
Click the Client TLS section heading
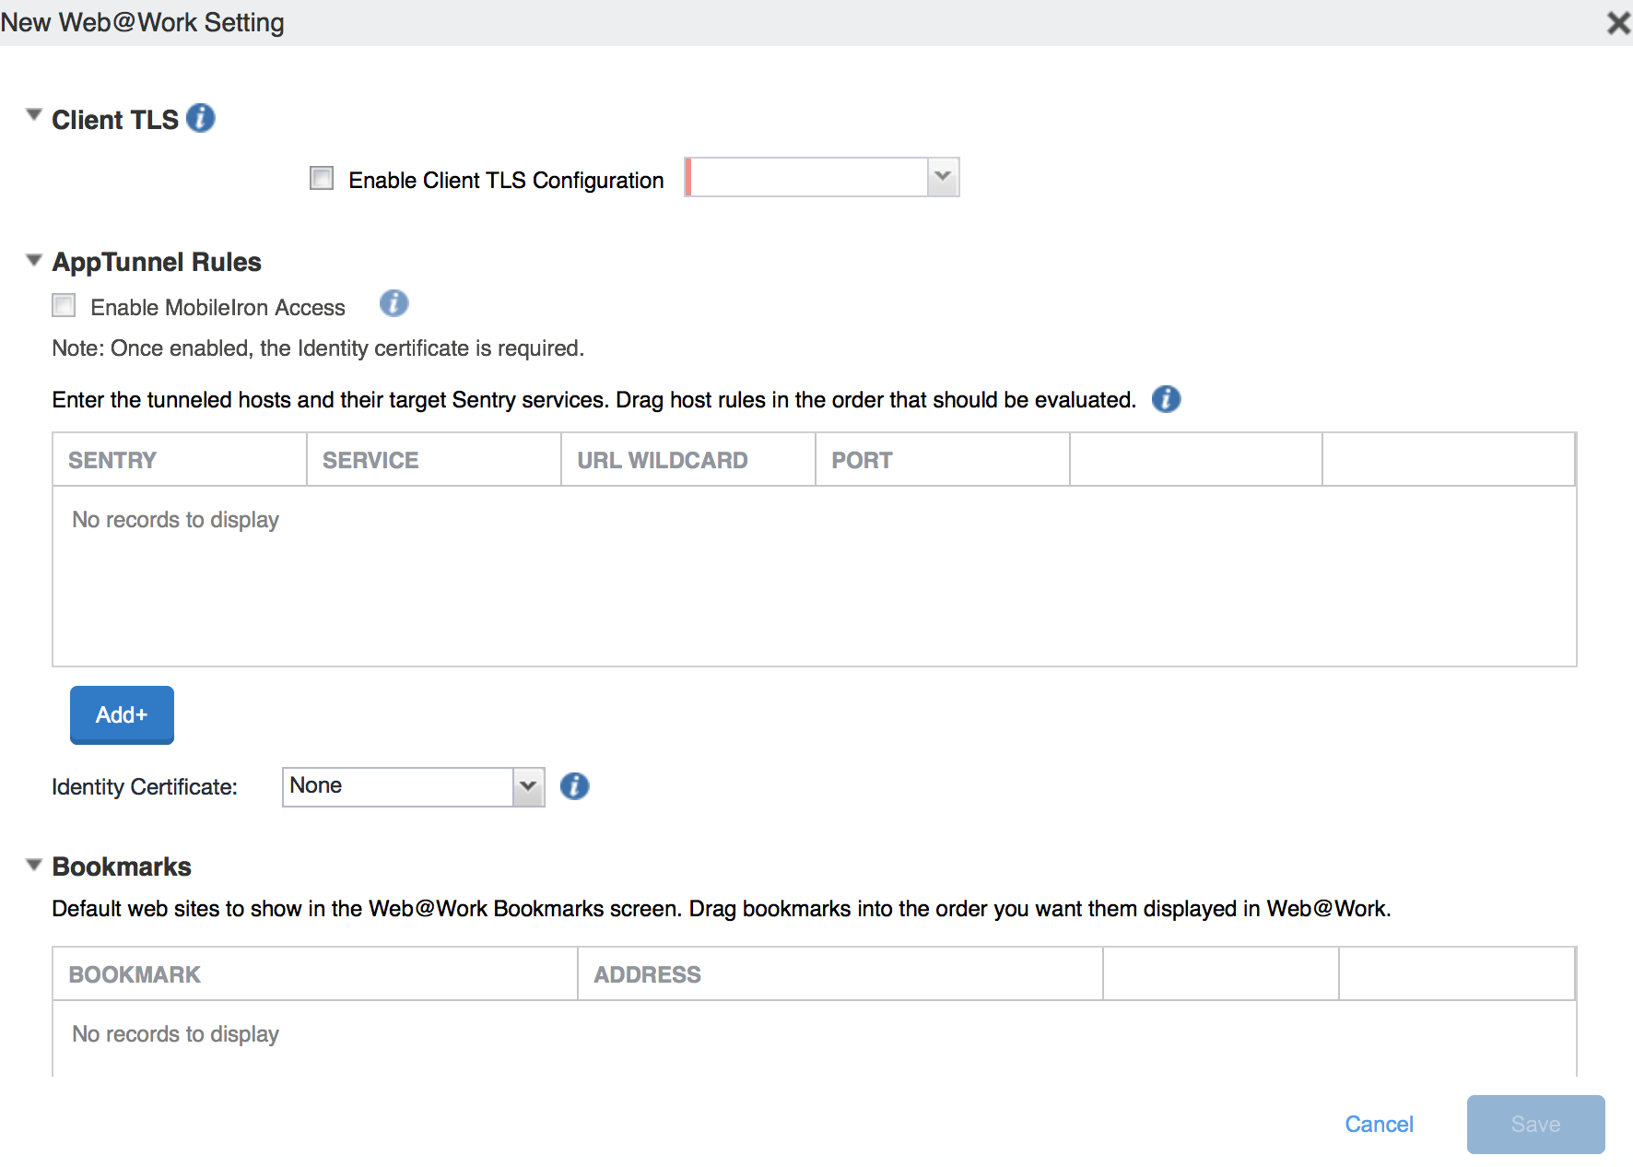[115, 120]
